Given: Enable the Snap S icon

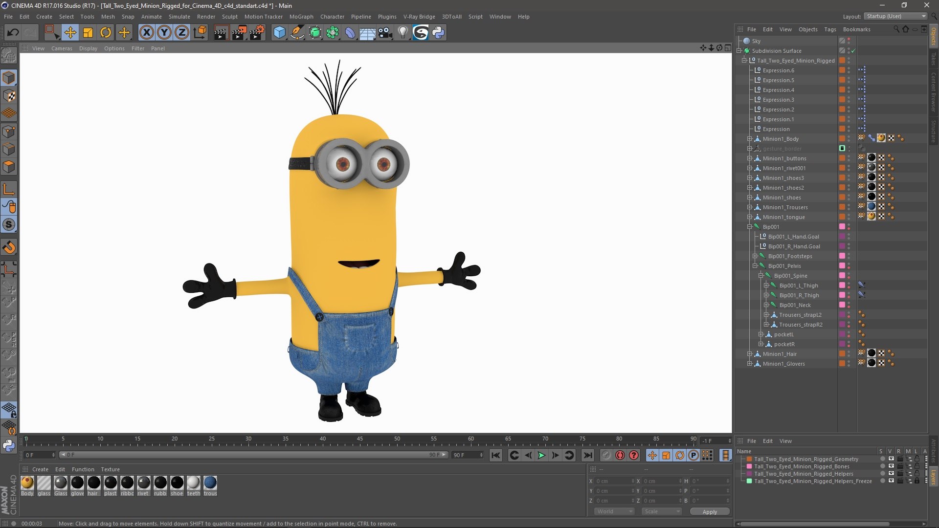Looking at the screenshot, I should coord(9,225).
